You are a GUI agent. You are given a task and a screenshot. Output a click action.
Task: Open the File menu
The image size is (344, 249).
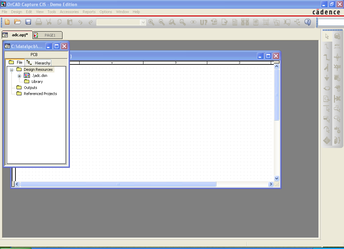tap(4, 12)
